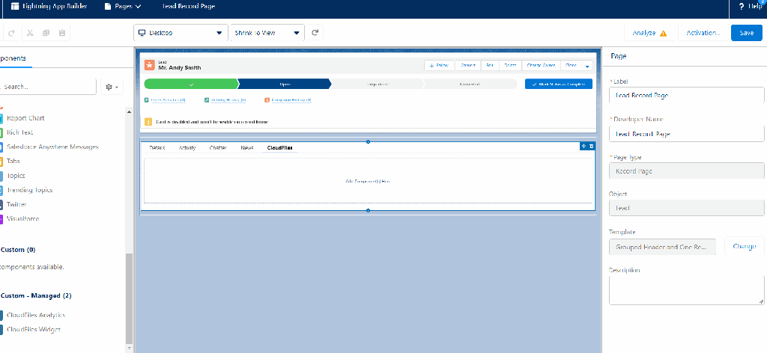The image size is (767, 353).
Task: Open components gear settings menu
Action: coord(112,87)
